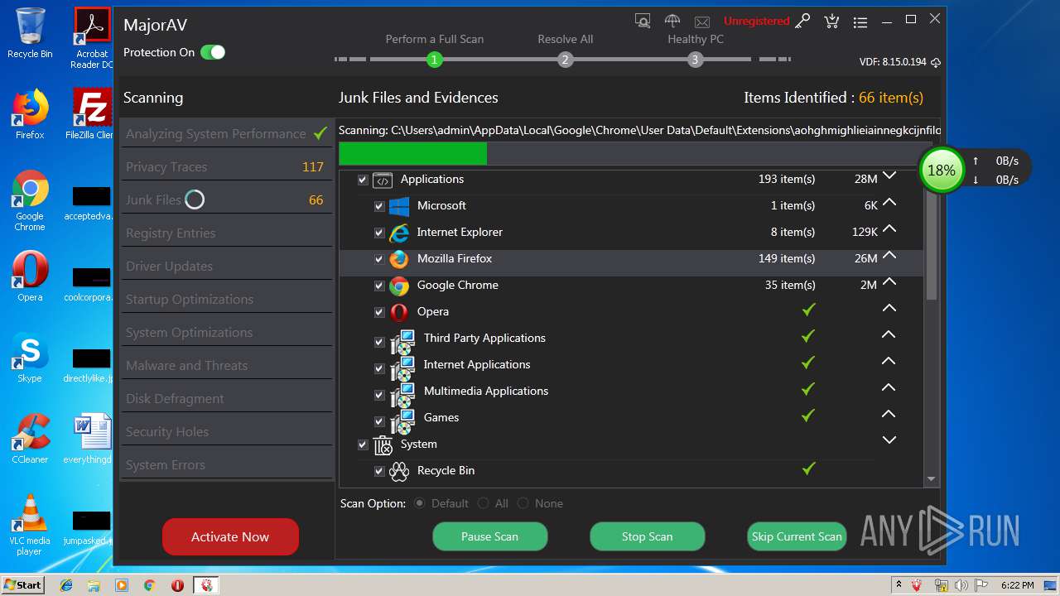The image size is (1060, 596).
Task: Open VLC media player desktop shortcut
Action: (x=30, y=525)
